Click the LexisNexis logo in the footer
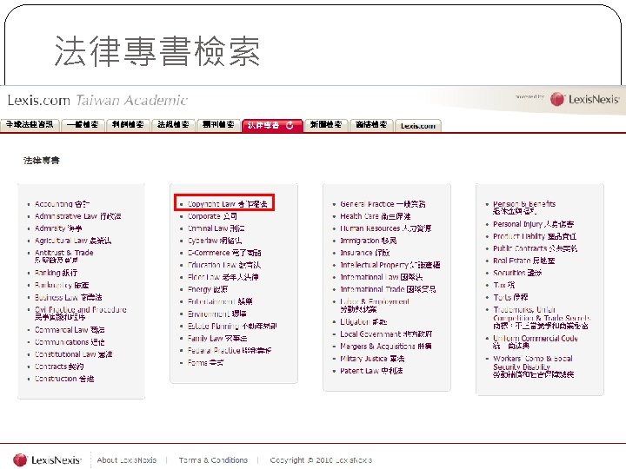 click(x=47, y=459)
